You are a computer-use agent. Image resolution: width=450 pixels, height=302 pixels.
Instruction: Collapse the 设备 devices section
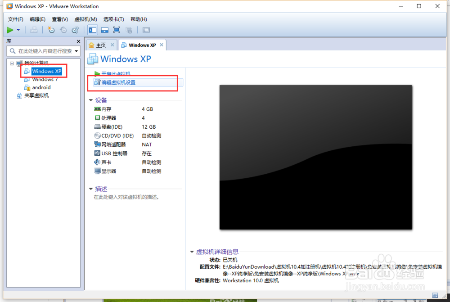[x=91, y=100]
